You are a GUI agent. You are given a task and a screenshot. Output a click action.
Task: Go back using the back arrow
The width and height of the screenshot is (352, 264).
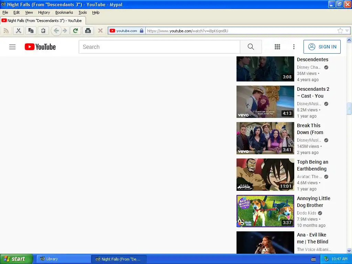[x=56, y=31]
